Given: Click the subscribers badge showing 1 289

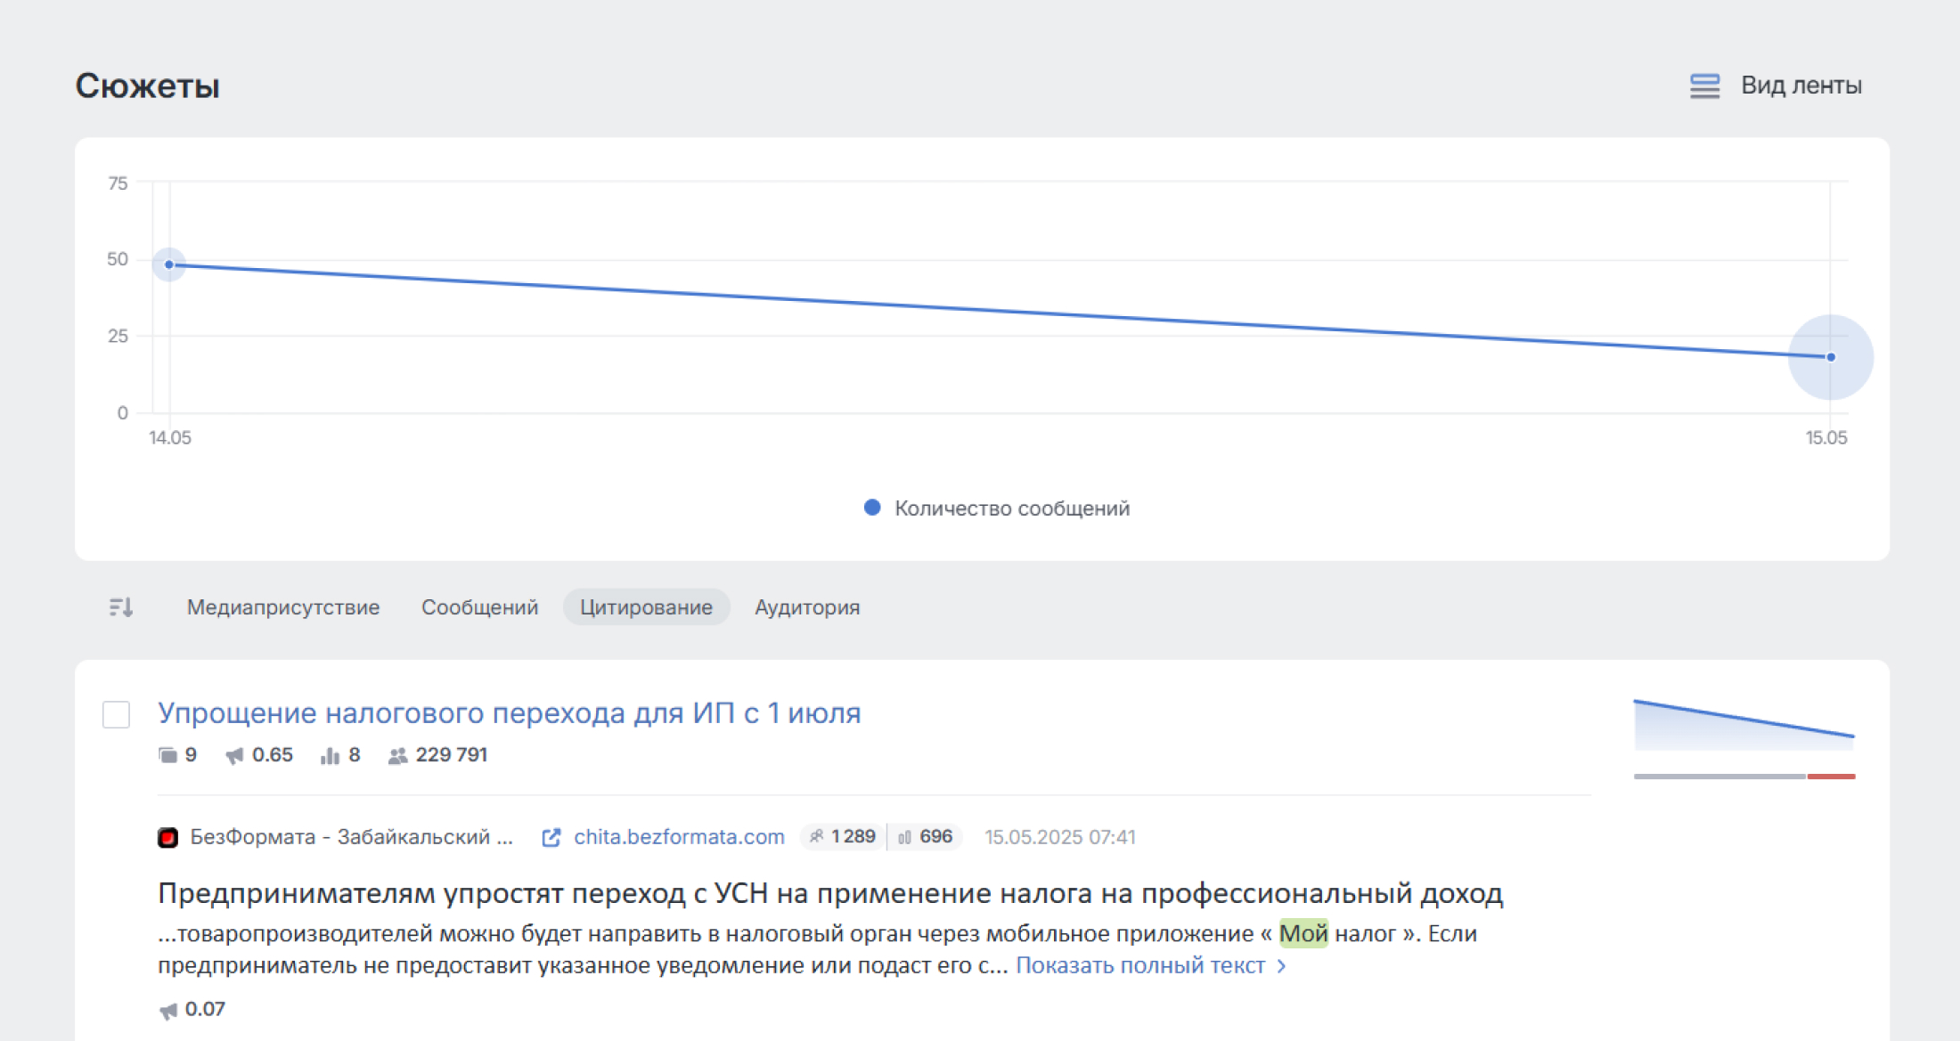Looking at the screenshot, I should (843, 837).
